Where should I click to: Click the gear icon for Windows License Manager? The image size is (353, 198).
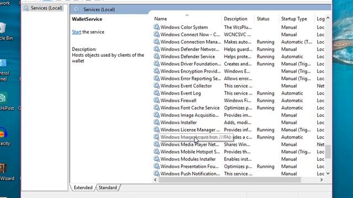157,130
